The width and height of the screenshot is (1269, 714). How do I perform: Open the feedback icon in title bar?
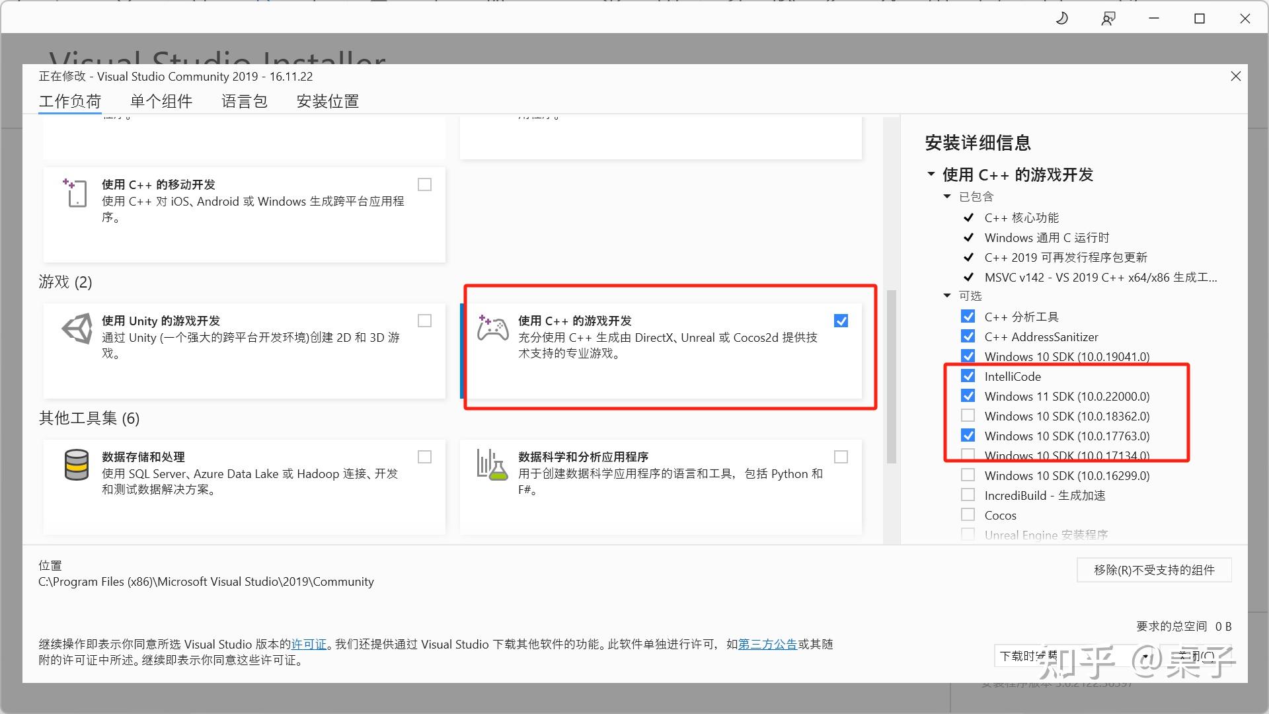(1108, 18)
